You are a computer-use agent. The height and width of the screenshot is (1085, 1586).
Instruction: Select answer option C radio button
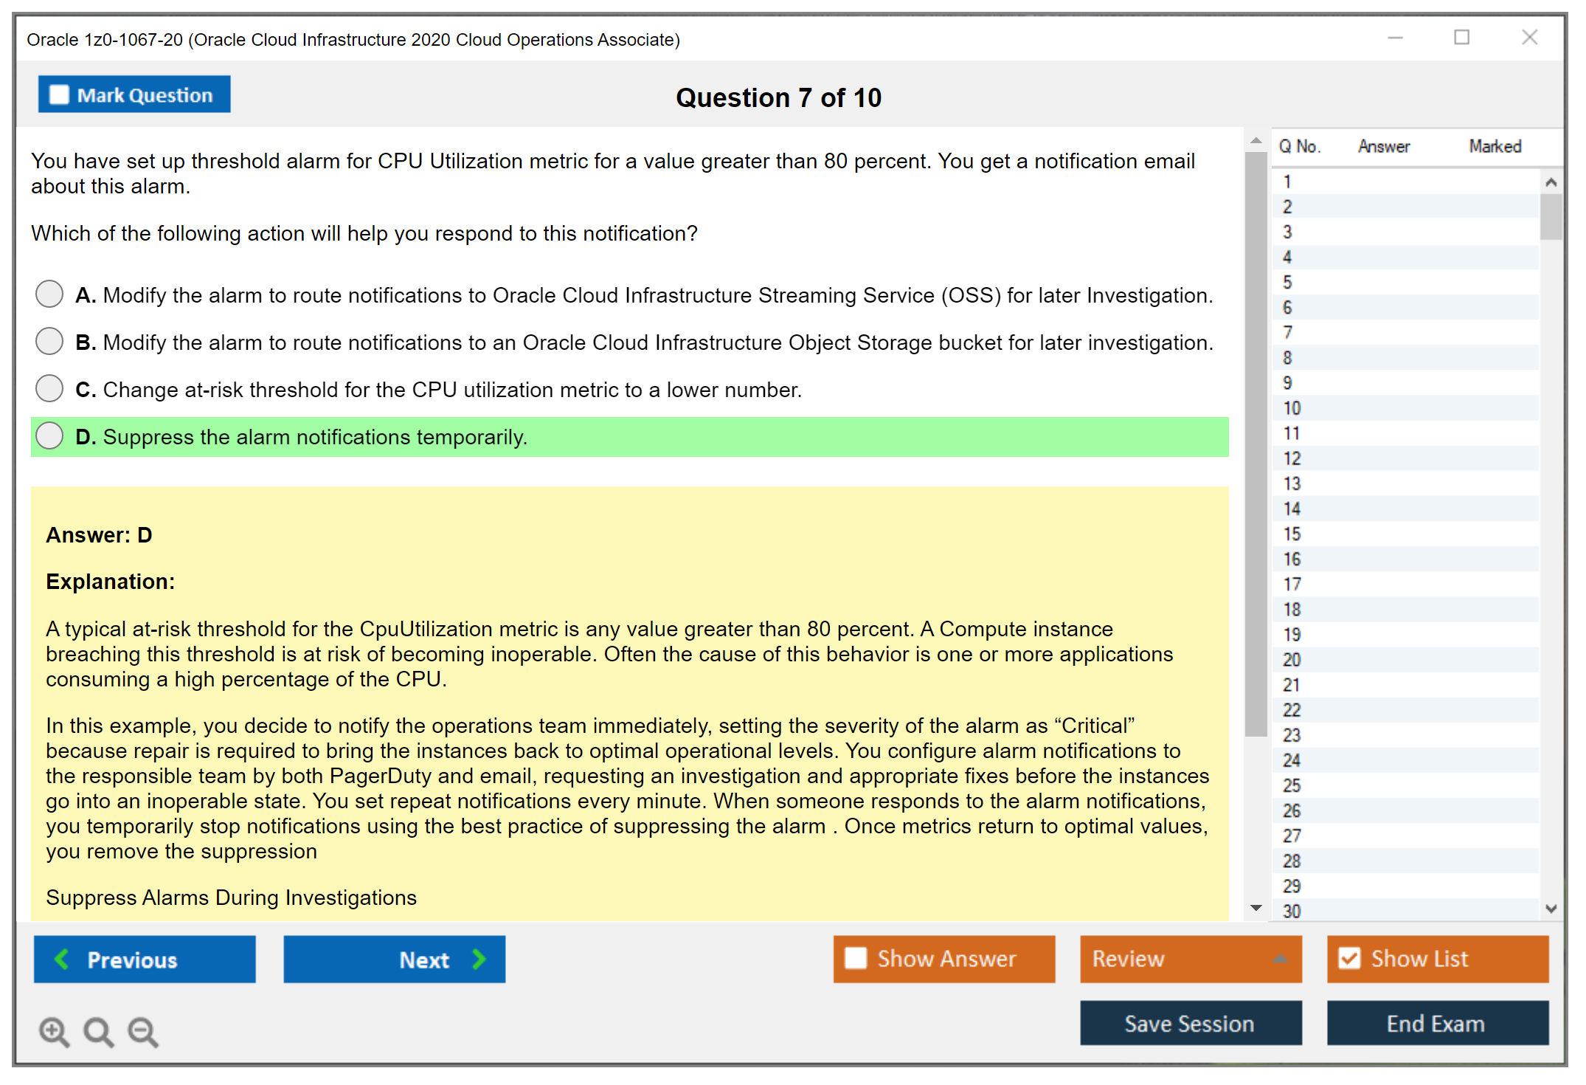pos(49,388)
